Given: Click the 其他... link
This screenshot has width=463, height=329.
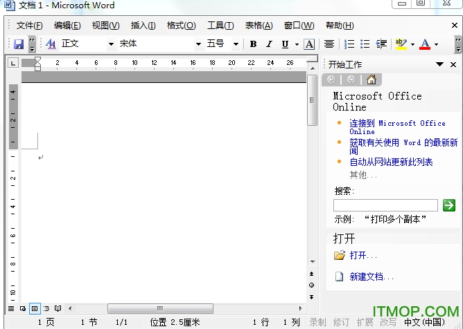Looking at the screenshot, I should pos(363,176).
